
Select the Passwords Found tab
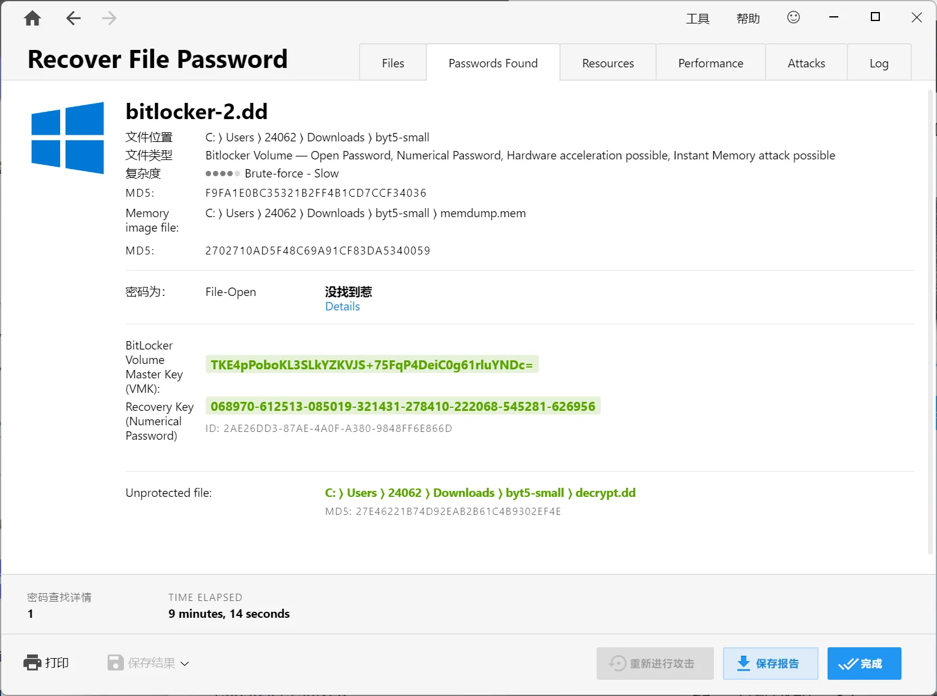click(x=493, y=63)
